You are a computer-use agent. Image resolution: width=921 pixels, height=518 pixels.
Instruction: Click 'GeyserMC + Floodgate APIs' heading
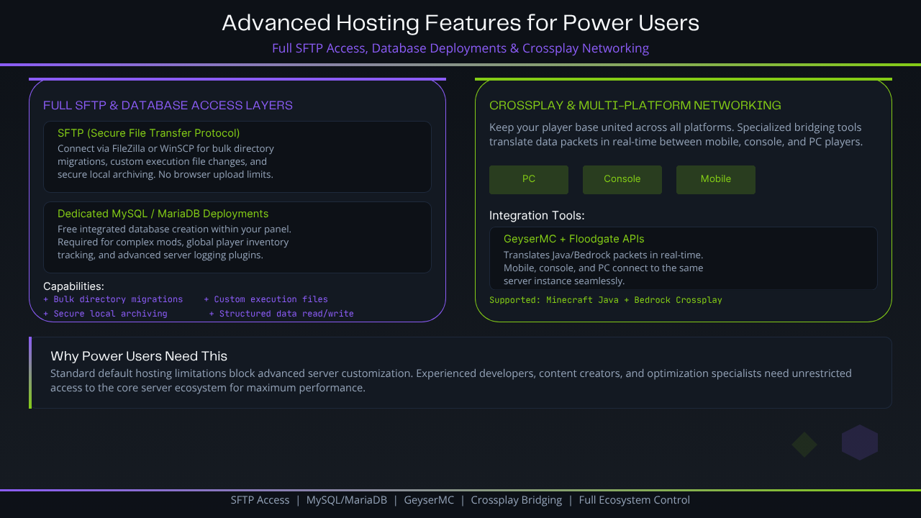point(574,239)
